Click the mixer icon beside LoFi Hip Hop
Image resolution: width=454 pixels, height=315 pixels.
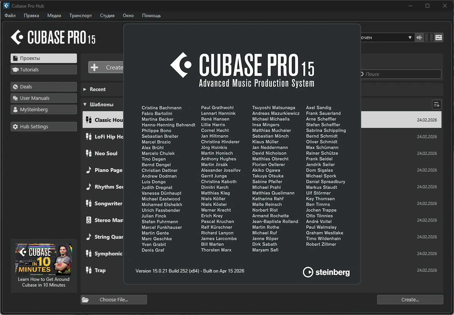[89, 136]
